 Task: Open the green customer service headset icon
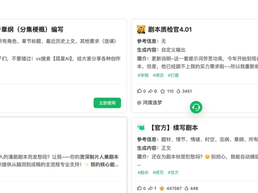pos(196,107)
